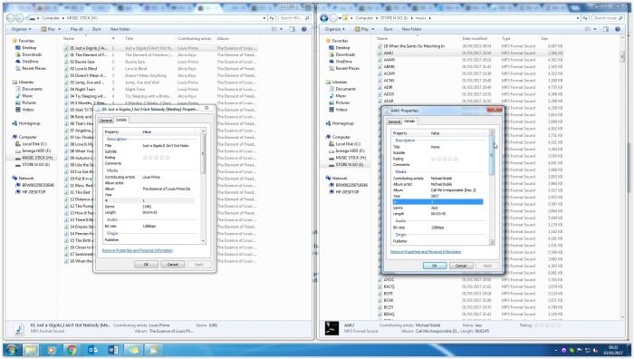Open help in the right Explorer window
The image size is (634, 359).
point(618,29)
